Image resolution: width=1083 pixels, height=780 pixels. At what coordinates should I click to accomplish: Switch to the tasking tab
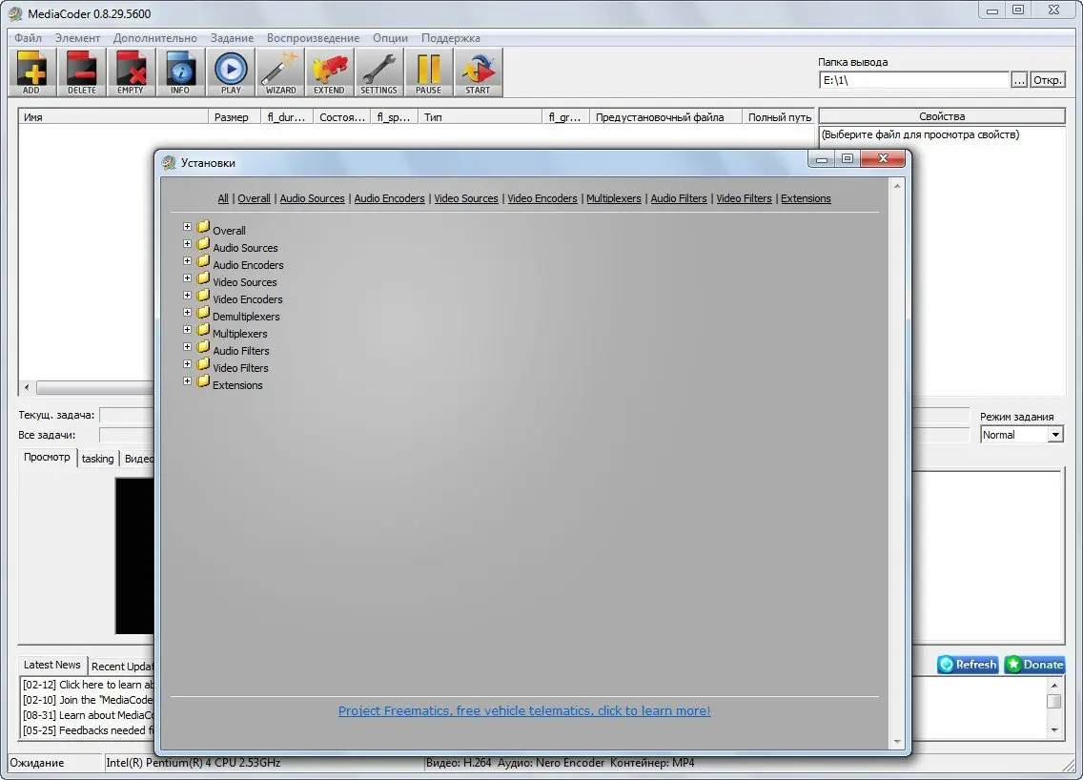97,459
